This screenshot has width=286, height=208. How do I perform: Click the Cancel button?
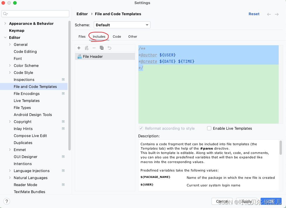coord(222,202)
